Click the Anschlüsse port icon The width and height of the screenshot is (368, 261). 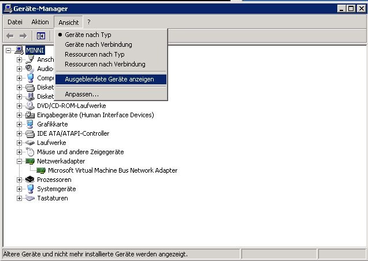(30, 59)
